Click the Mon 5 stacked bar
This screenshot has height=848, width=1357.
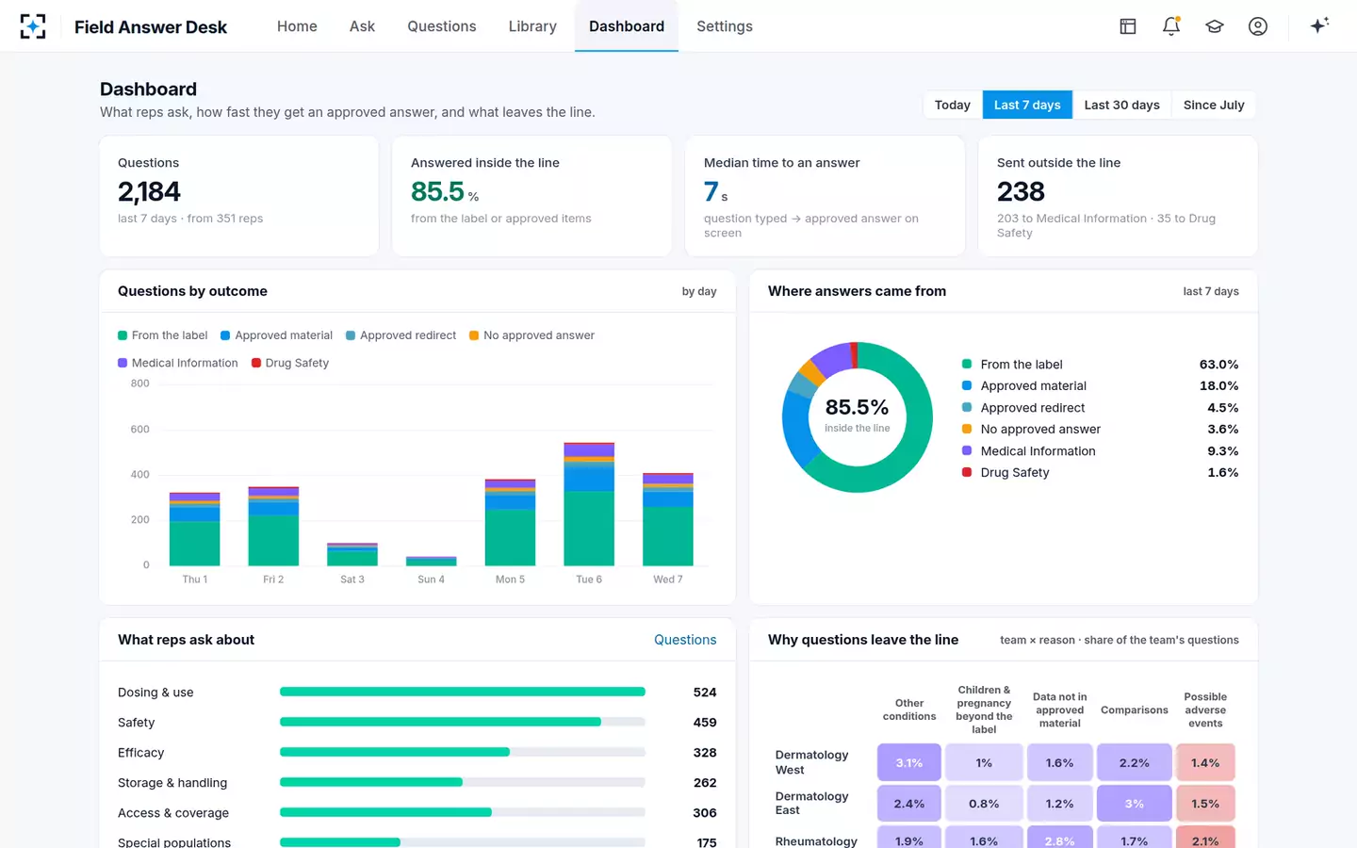tap(510, 522)
